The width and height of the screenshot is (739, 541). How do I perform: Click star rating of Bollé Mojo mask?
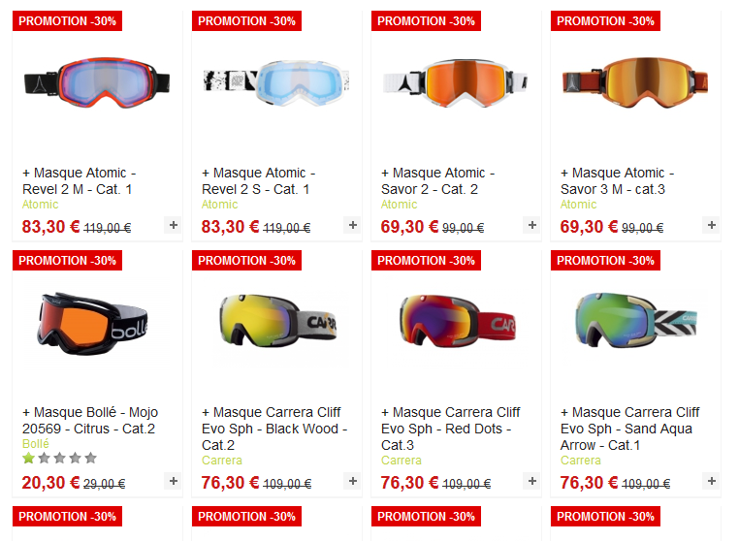click(x=59, y=458)
